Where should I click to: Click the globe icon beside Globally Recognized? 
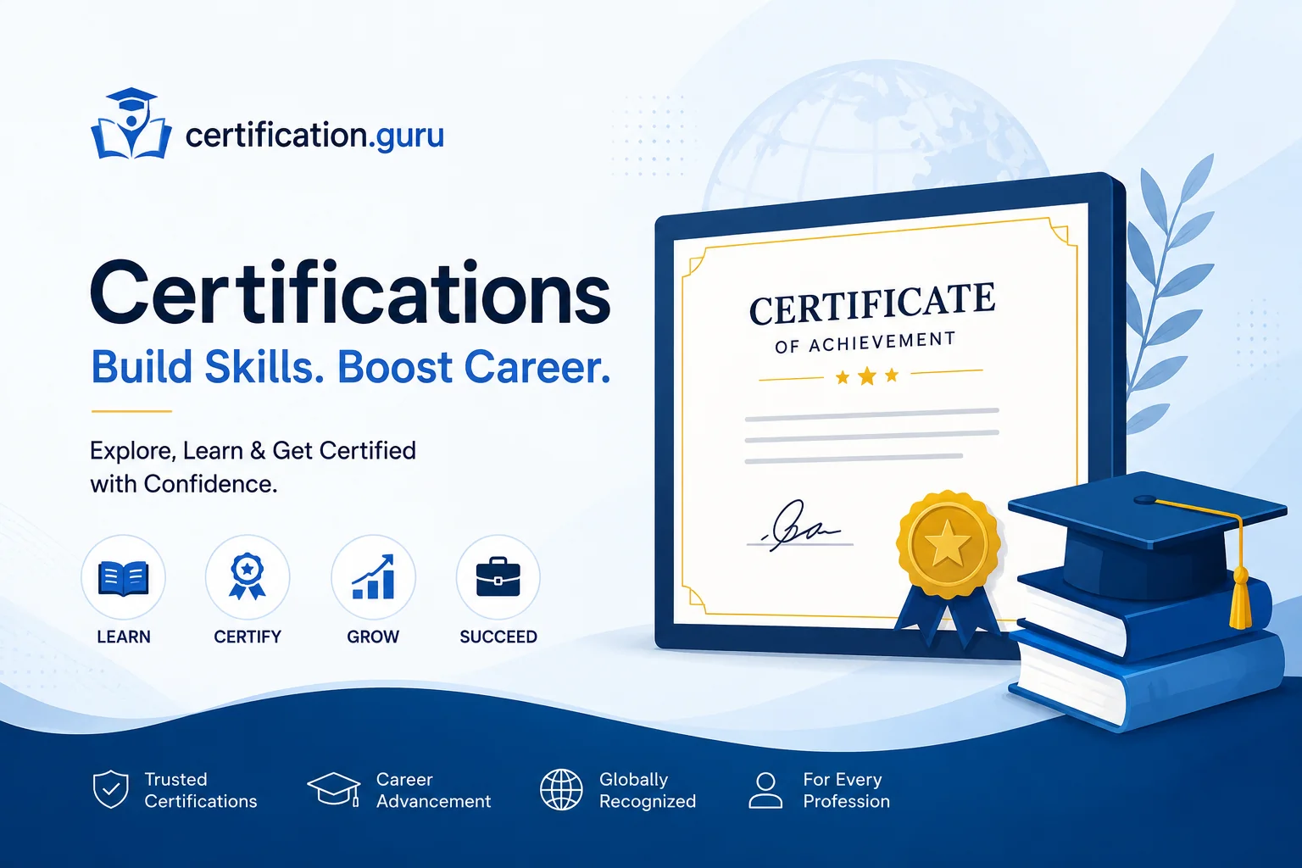coord(561,789)
